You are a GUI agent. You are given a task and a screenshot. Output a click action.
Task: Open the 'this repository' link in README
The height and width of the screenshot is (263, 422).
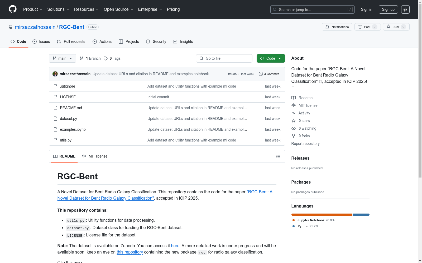click(130, 252)
